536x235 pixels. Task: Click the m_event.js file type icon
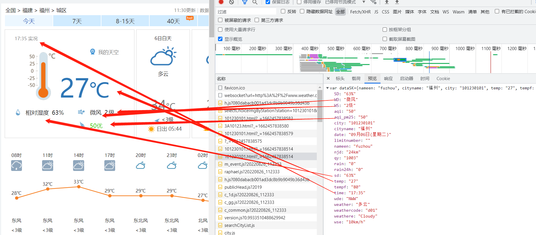(x=220, y=164)
